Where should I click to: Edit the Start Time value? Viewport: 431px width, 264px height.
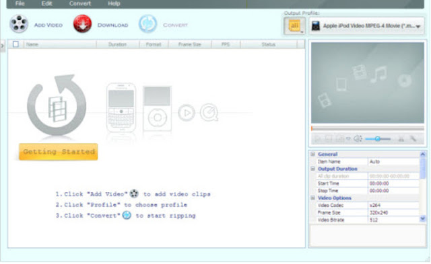[x=393, y=183]
